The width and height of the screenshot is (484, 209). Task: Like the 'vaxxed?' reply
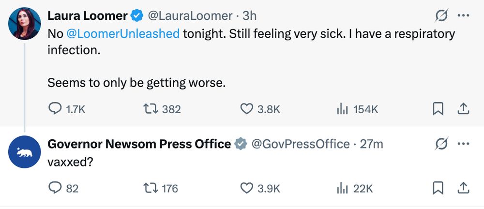tap(247, 188)
